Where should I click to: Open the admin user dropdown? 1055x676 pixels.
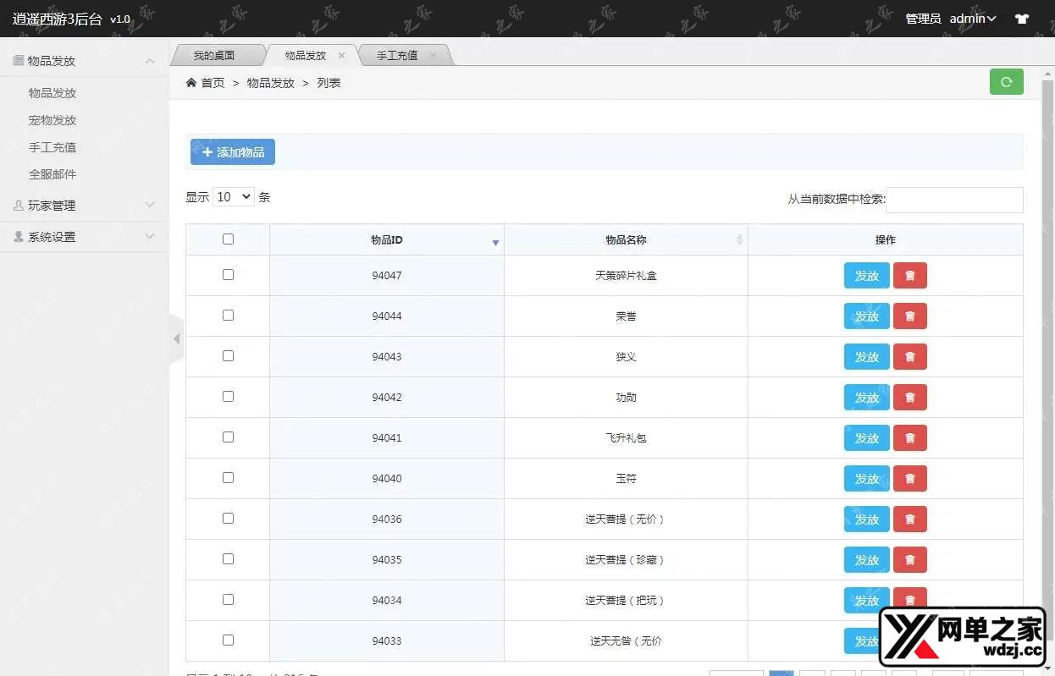[x=972, y=19]
